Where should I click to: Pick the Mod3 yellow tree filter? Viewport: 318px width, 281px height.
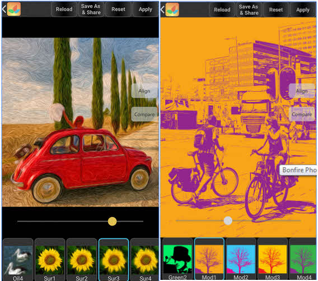coord(272,259)
